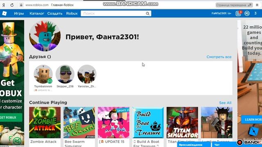The image size is (262, 147).
Task: Click the Bee Swarm Simulator title text
Action: pyautogui.click(x=75, y=143)
